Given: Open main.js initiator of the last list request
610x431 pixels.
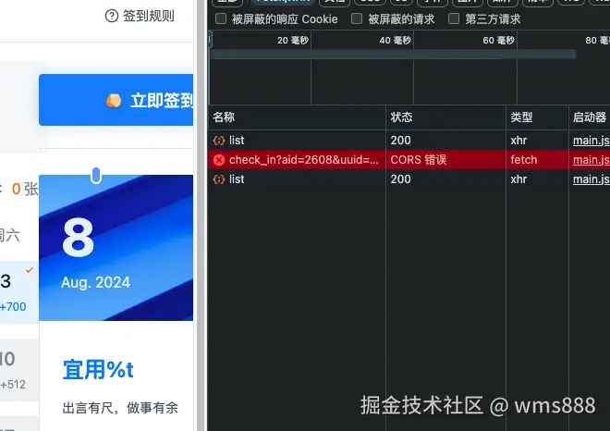Looking at the screenshot, I should (591, 179).
